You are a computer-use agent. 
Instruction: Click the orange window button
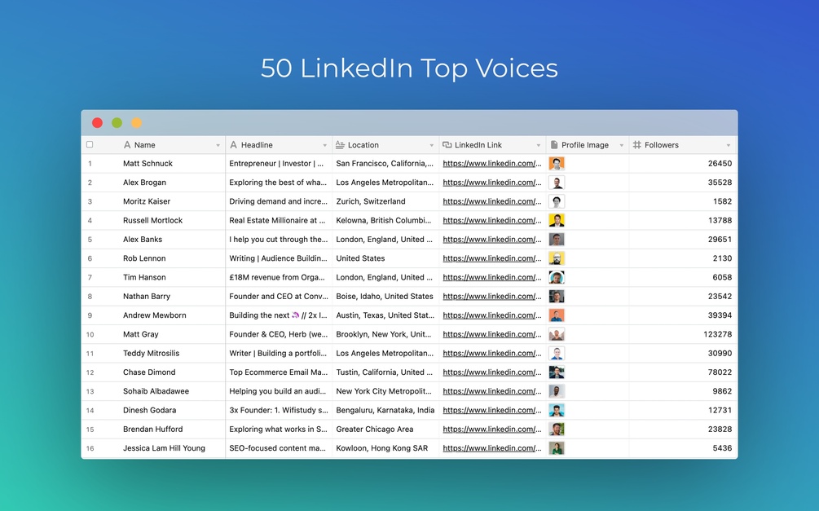click(136, 123)
